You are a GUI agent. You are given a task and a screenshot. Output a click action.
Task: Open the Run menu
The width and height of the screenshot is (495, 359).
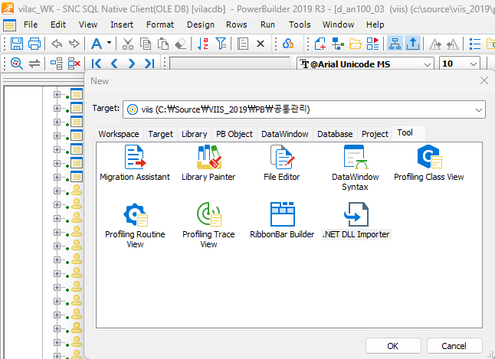pos(267,24)
